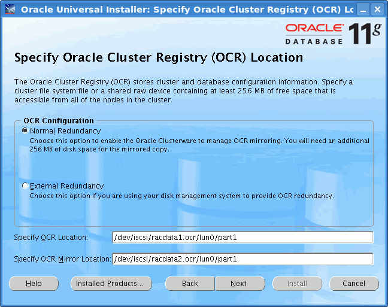The height and width of the screenshot is (307, 388).
Task: Click the External Redundancy description text
Action: (181, 196)
